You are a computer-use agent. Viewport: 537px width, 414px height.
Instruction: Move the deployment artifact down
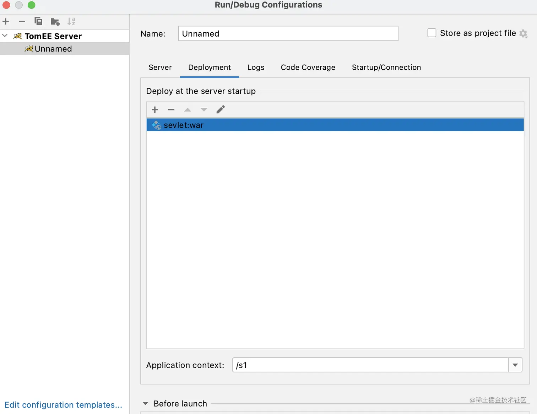coord(204,109)
